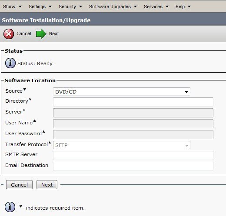Click the Cancel text in top toolbar

(24, 33)
